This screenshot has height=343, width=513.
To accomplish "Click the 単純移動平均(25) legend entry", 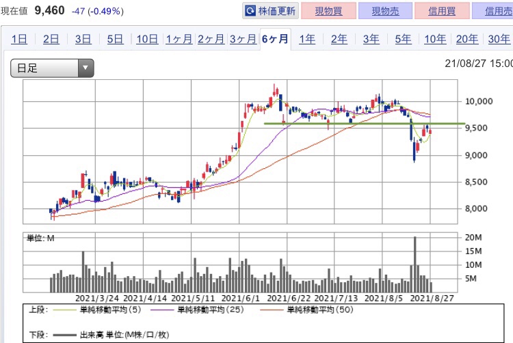I will (x=197, y=310).
